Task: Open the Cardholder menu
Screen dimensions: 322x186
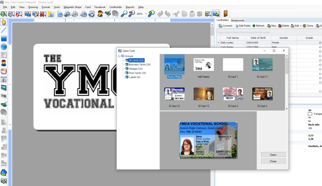Action: tap(116, 7)
